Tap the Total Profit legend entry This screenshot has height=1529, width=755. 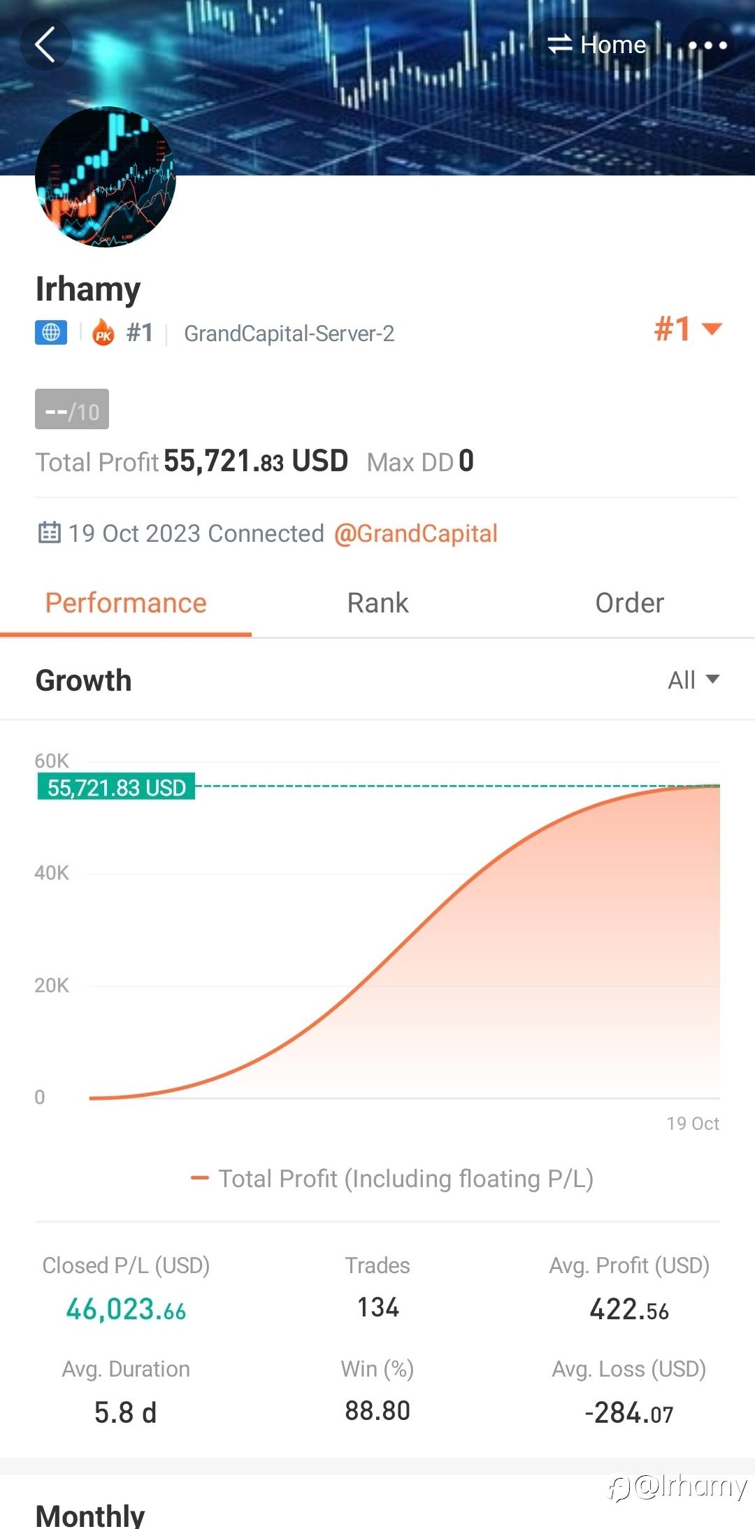393,1179
